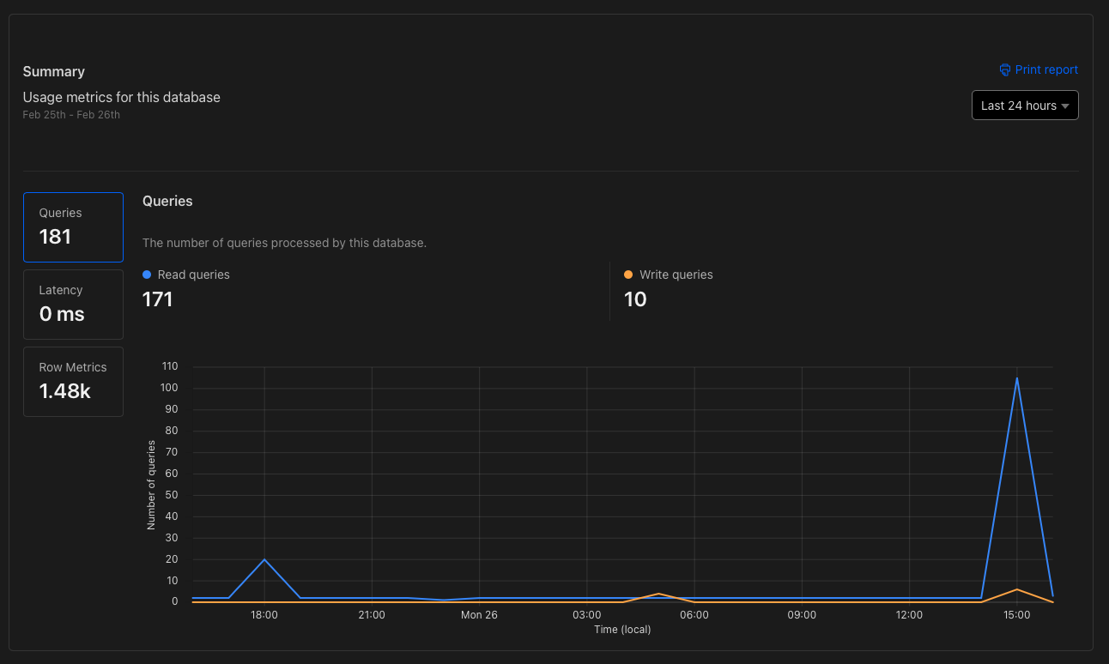Click the Summary section heading
The width and height of the screenshot is (1109, 664).
pyautogui.click(x=54, y=71)
